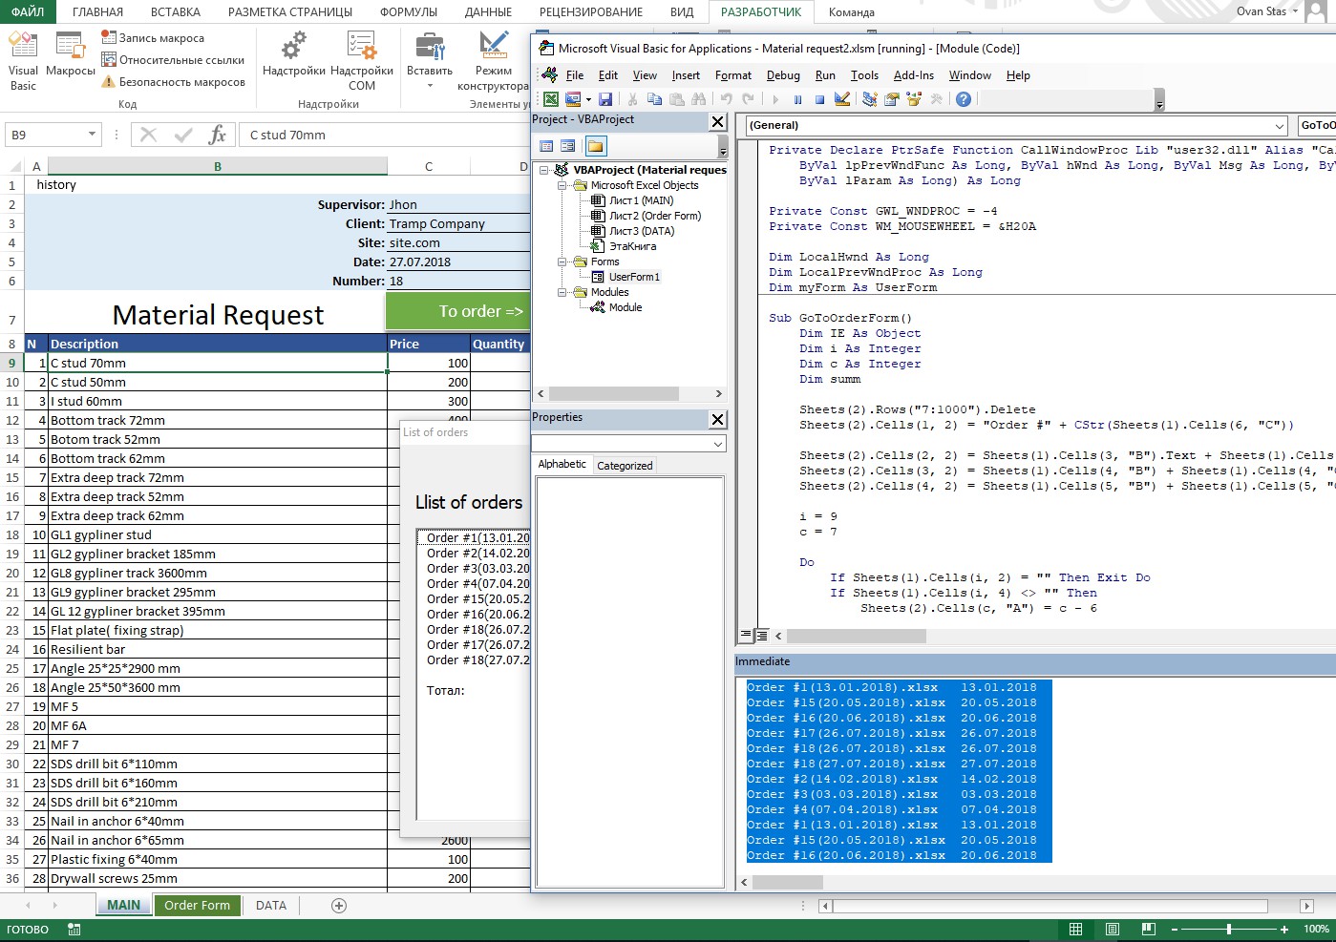Open the Object Browser from the toolbar
Image resolution: width=1336 pixels, height=942 pixels.
914,99
